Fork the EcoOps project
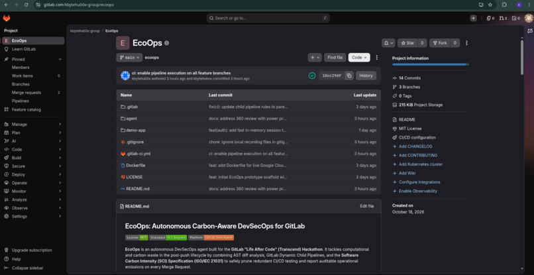 coord(440,43)
